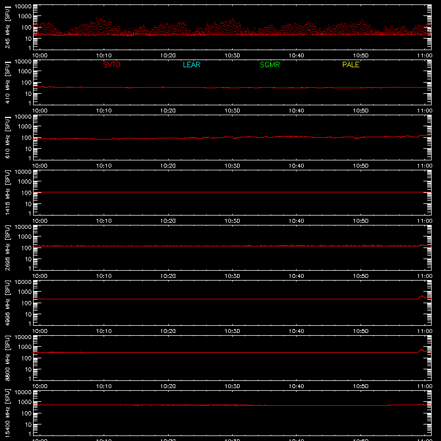The width and height of the screenshot is (441, 441).
Task: Click the 1000 tick label on 15400 MHz axis
Action: 25,402
